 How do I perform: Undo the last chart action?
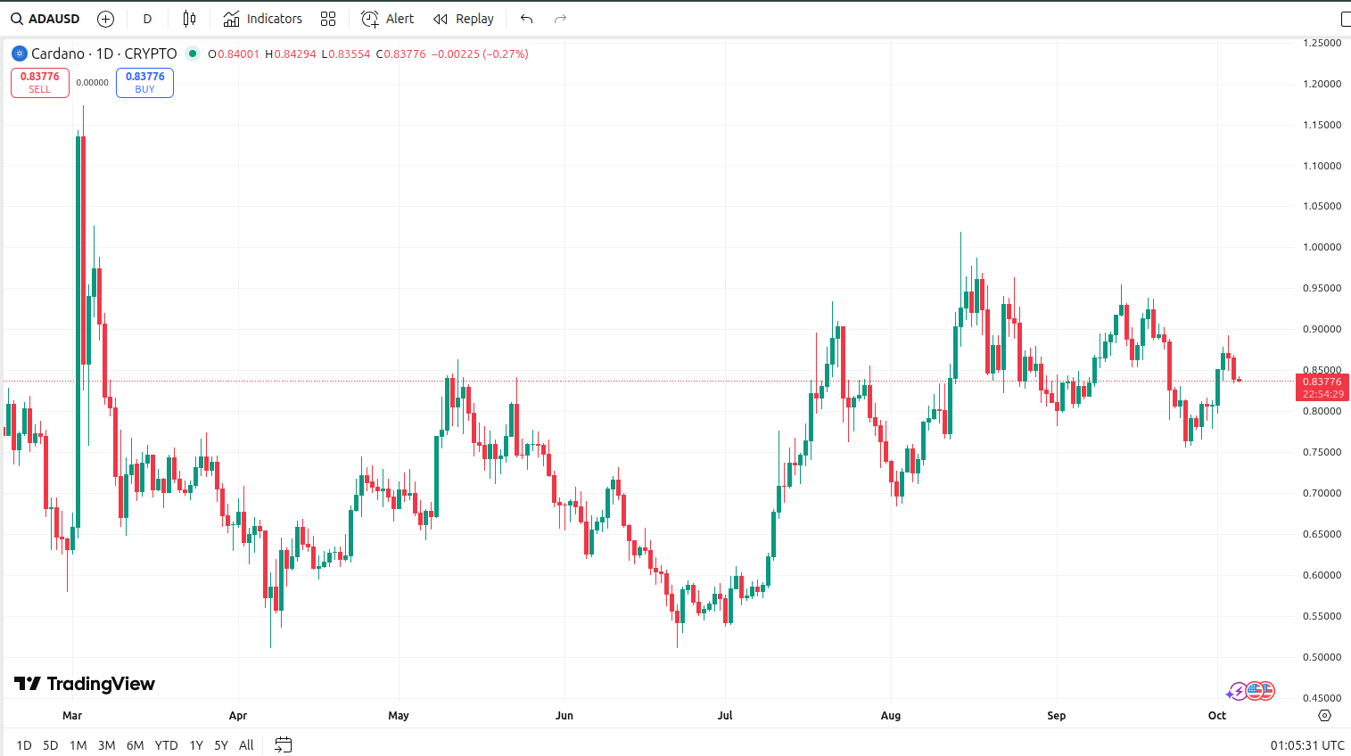pyautogui.click(x=527, y=19)
